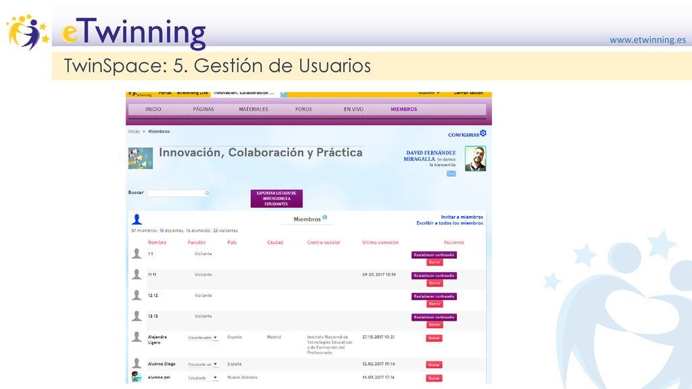Click the Ciudad column header
692x389 pixels.
pos(275,242)
